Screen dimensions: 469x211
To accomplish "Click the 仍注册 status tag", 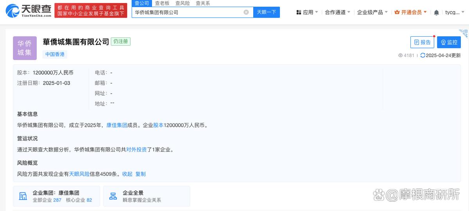I will (121, 41).
